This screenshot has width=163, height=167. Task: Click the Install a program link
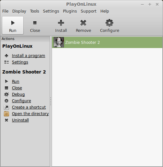click(28, 56)
